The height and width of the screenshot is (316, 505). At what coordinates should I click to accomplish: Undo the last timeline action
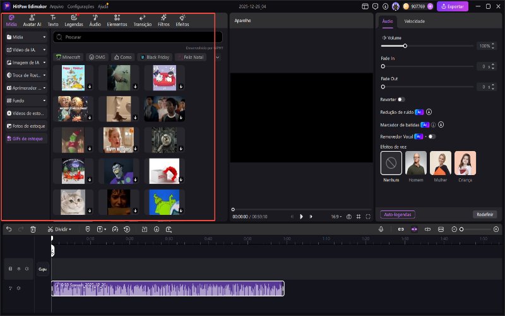click(9, 229)
